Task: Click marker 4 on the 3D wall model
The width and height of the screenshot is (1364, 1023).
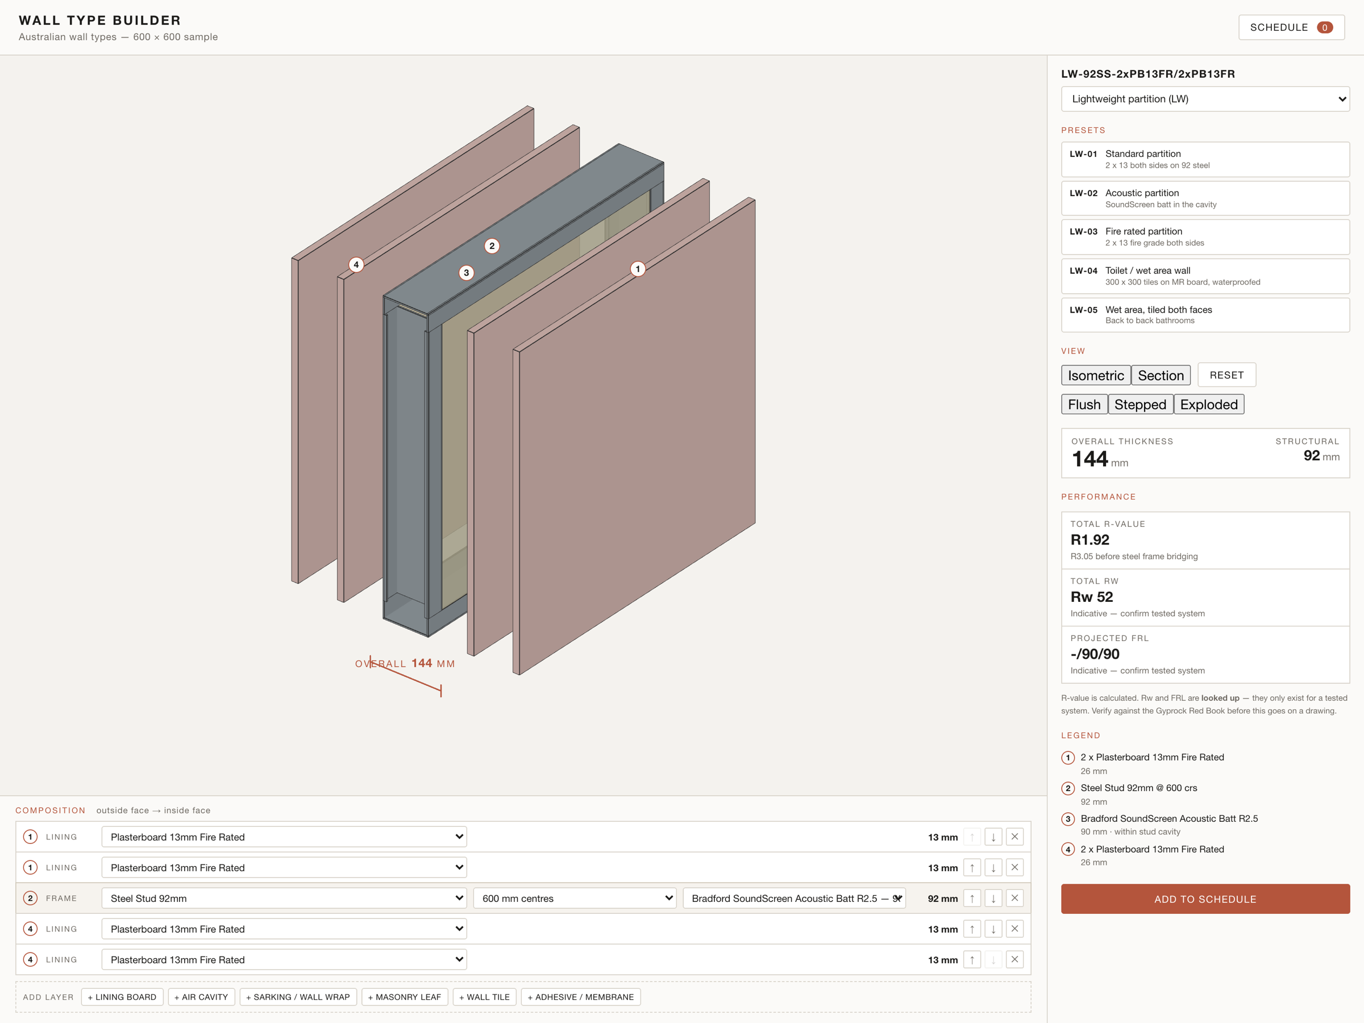Action: (x=356, y=264)
